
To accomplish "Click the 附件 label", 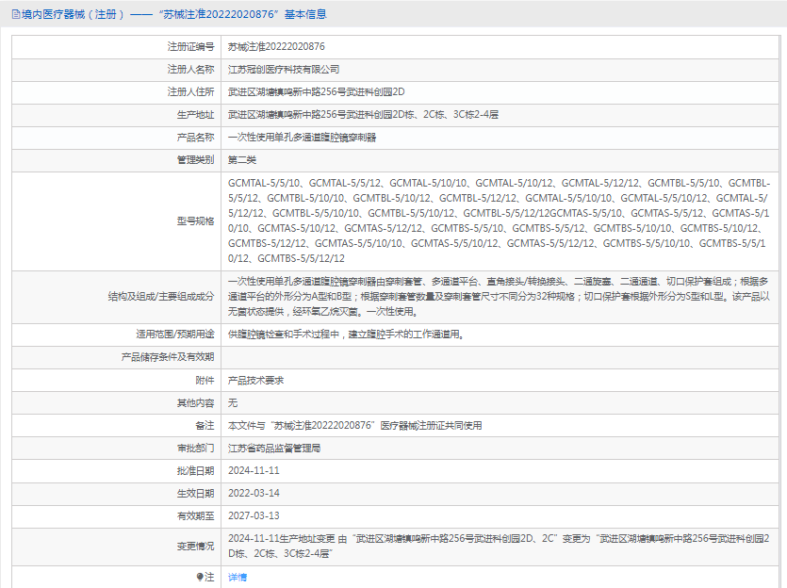I will [x=205, y=381].
